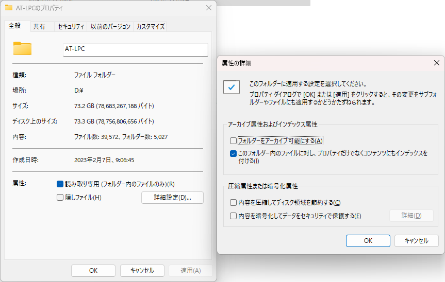445x282 pixels.
Task: Confirm with OK in 属性の詳細 dialog
Action: coord(368,241)
